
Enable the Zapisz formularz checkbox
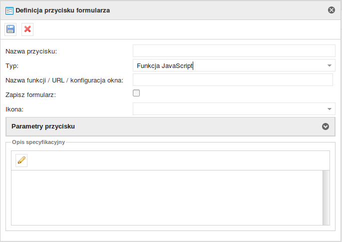136,93
